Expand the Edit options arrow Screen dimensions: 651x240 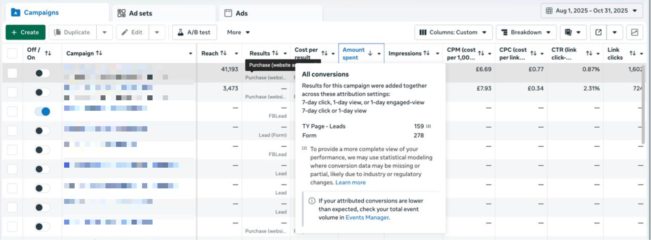pyautogui.click(x=157, y=32)
